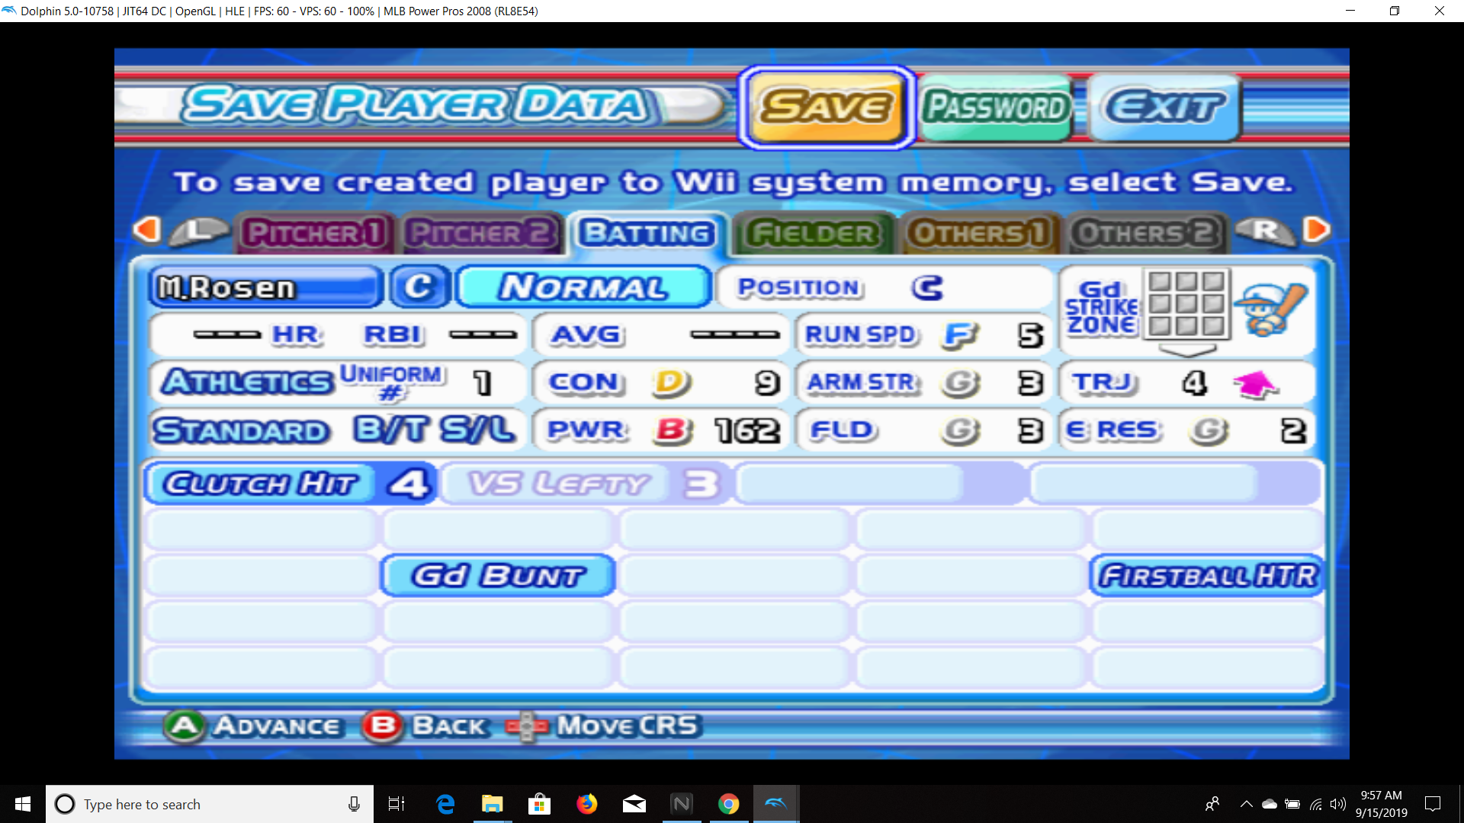Open Microsoft Store from taskbar
This screenshot has height=823, width=1464.
coord(540,804)
